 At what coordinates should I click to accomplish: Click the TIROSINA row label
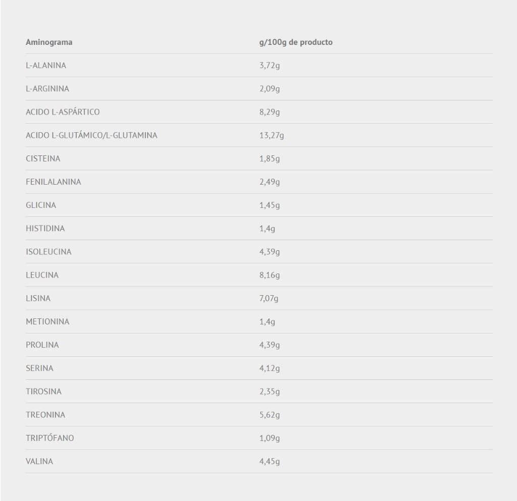pos(43,392)
